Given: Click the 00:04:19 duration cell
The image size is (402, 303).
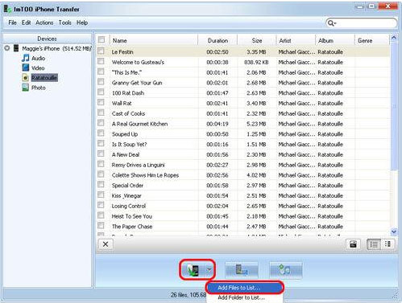Looking at the screenshot, I should point(218,124).
